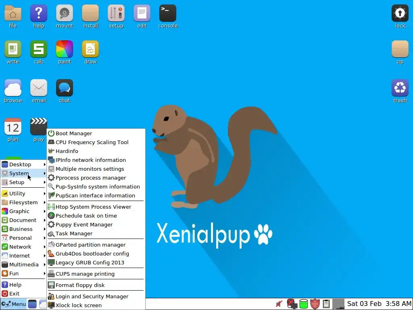
Task: Click the blue show-desktop taskbar button
Action: [32, 304]
